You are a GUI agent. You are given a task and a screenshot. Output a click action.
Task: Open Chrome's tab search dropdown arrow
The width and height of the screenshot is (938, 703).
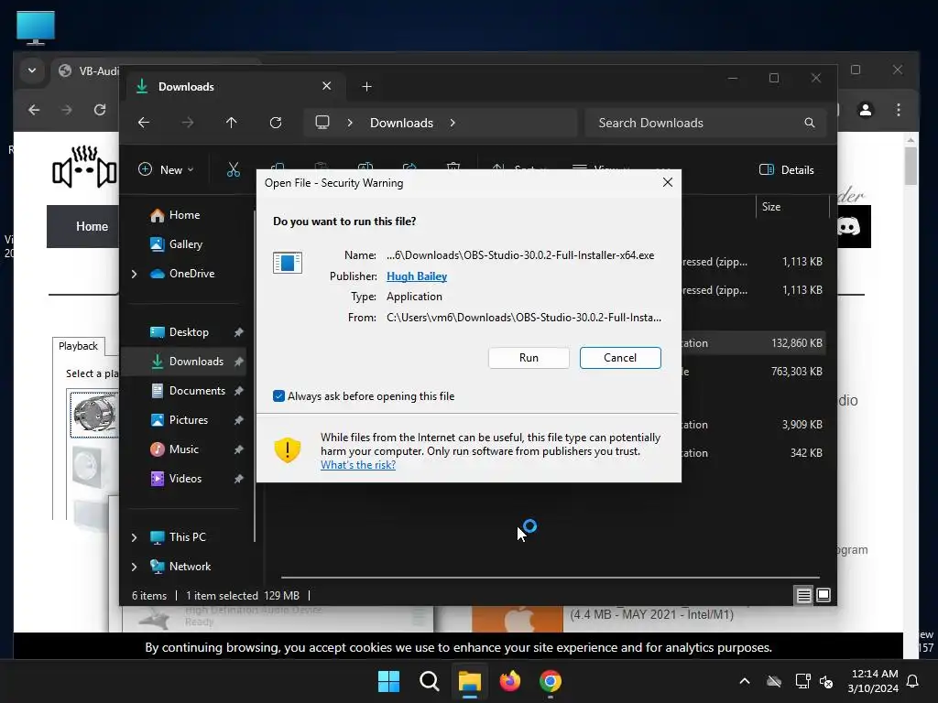[x=32, y=70]
